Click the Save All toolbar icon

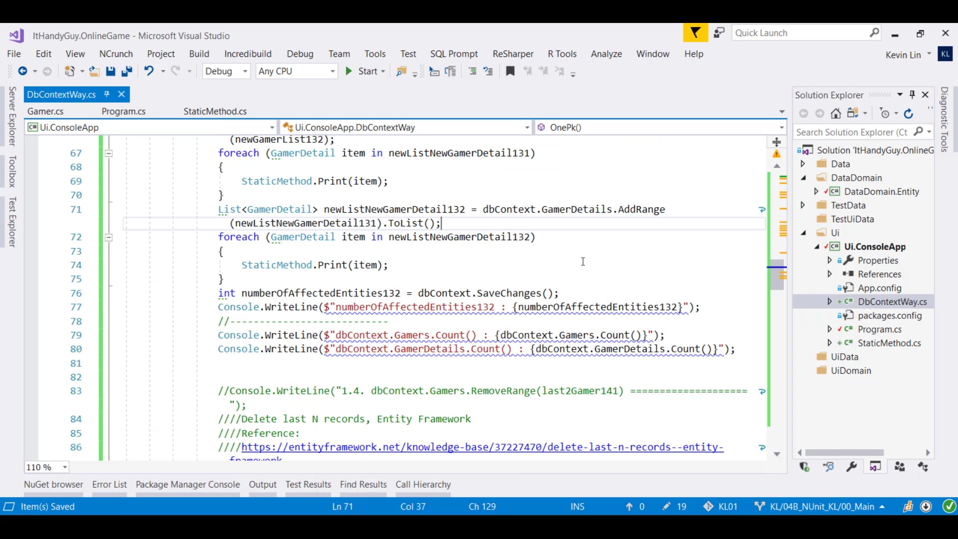127,71
